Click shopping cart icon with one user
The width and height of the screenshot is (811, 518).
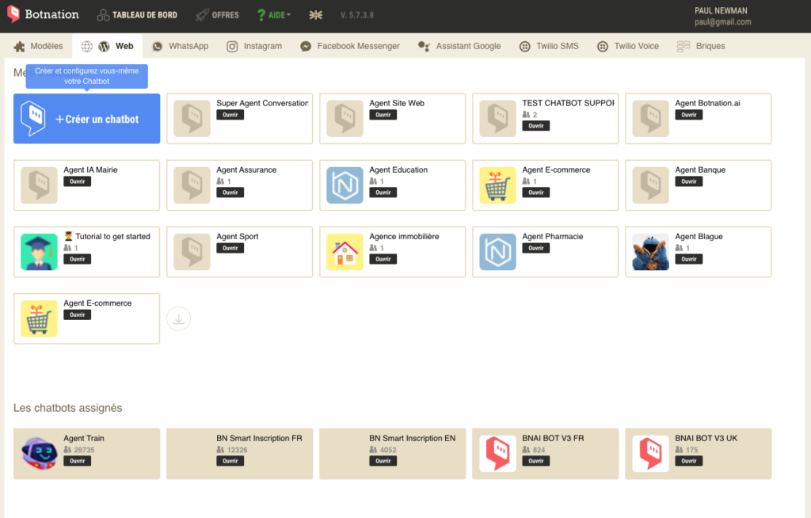pyautogui.click(x=497, y=185)
